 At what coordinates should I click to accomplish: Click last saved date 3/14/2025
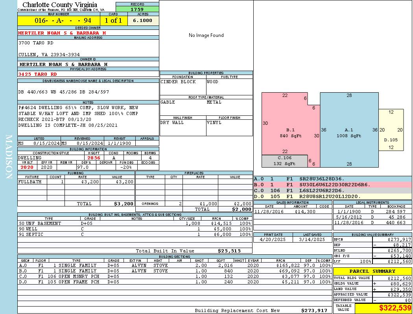pos(312,240)
